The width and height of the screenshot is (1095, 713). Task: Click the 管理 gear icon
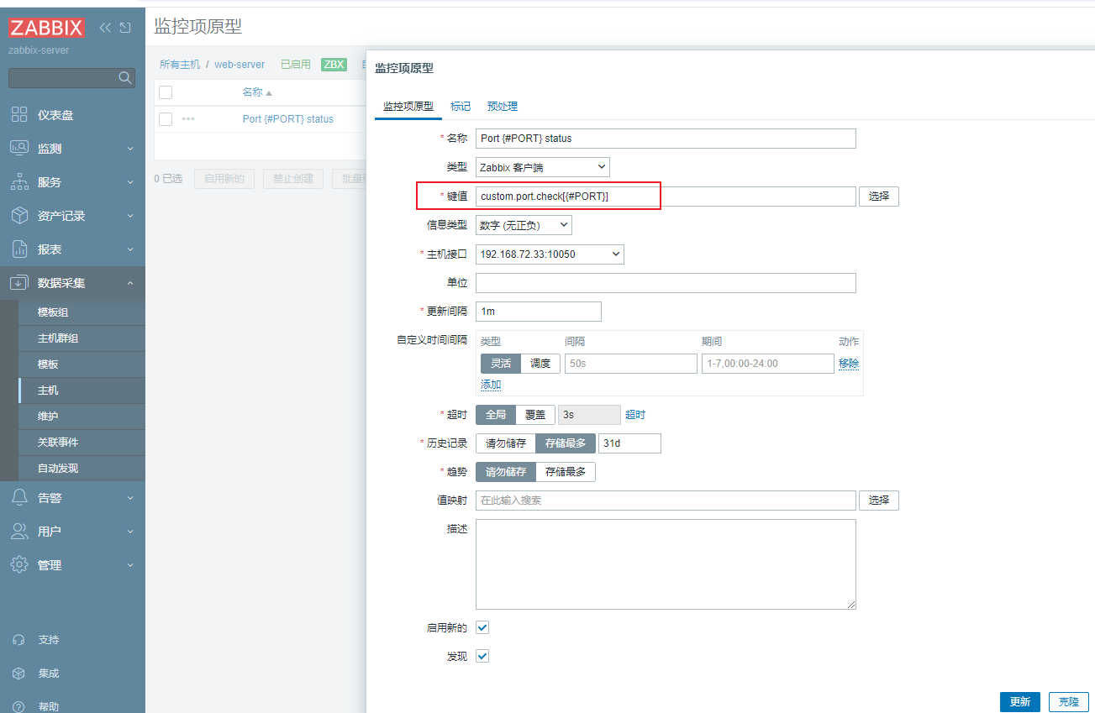pos(19,565)
